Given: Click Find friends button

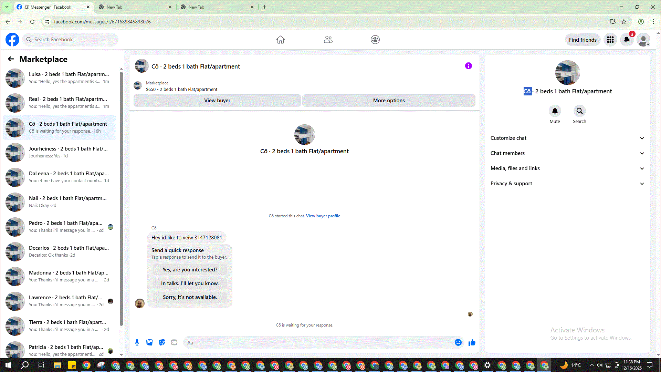Looking at the screenshot, I should 583,40.
